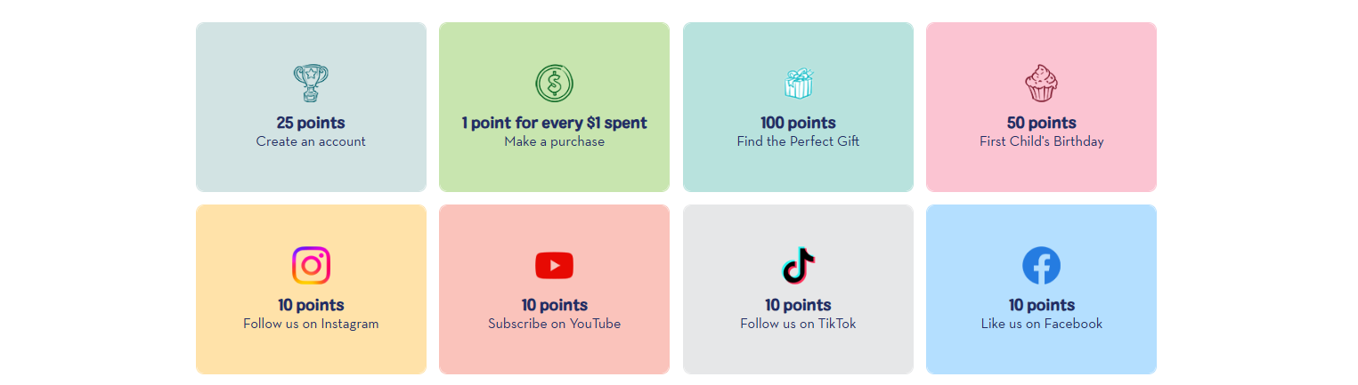1358x385 pixels.
Task: Click the YouTube play logo icon
Action: (x=554, y=265)
